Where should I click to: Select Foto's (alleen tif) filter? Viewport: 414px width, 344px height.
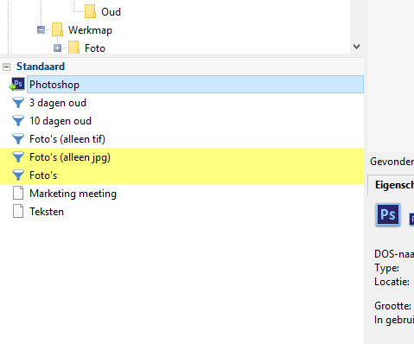point(67,139)
